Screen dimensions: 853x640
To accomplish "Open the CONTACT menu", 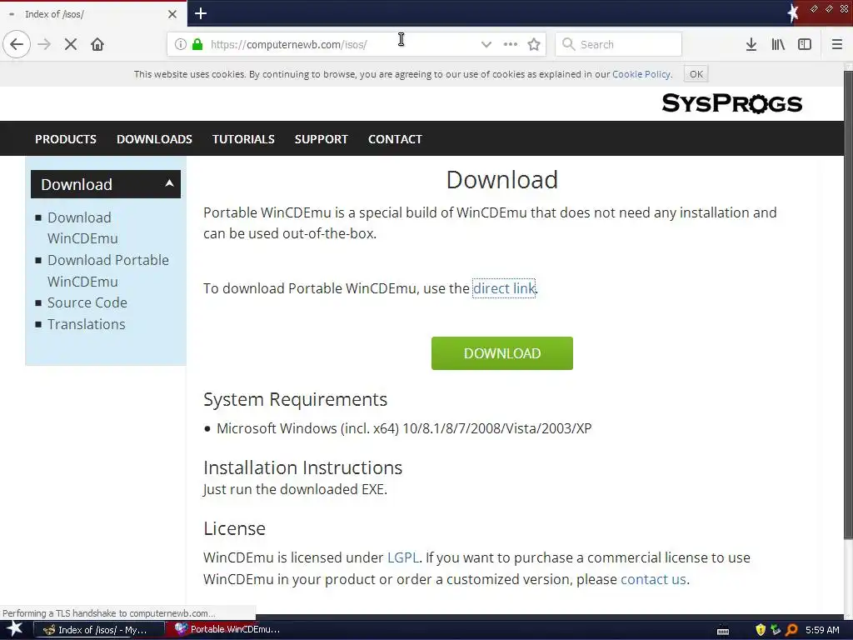I will (395, 139).
